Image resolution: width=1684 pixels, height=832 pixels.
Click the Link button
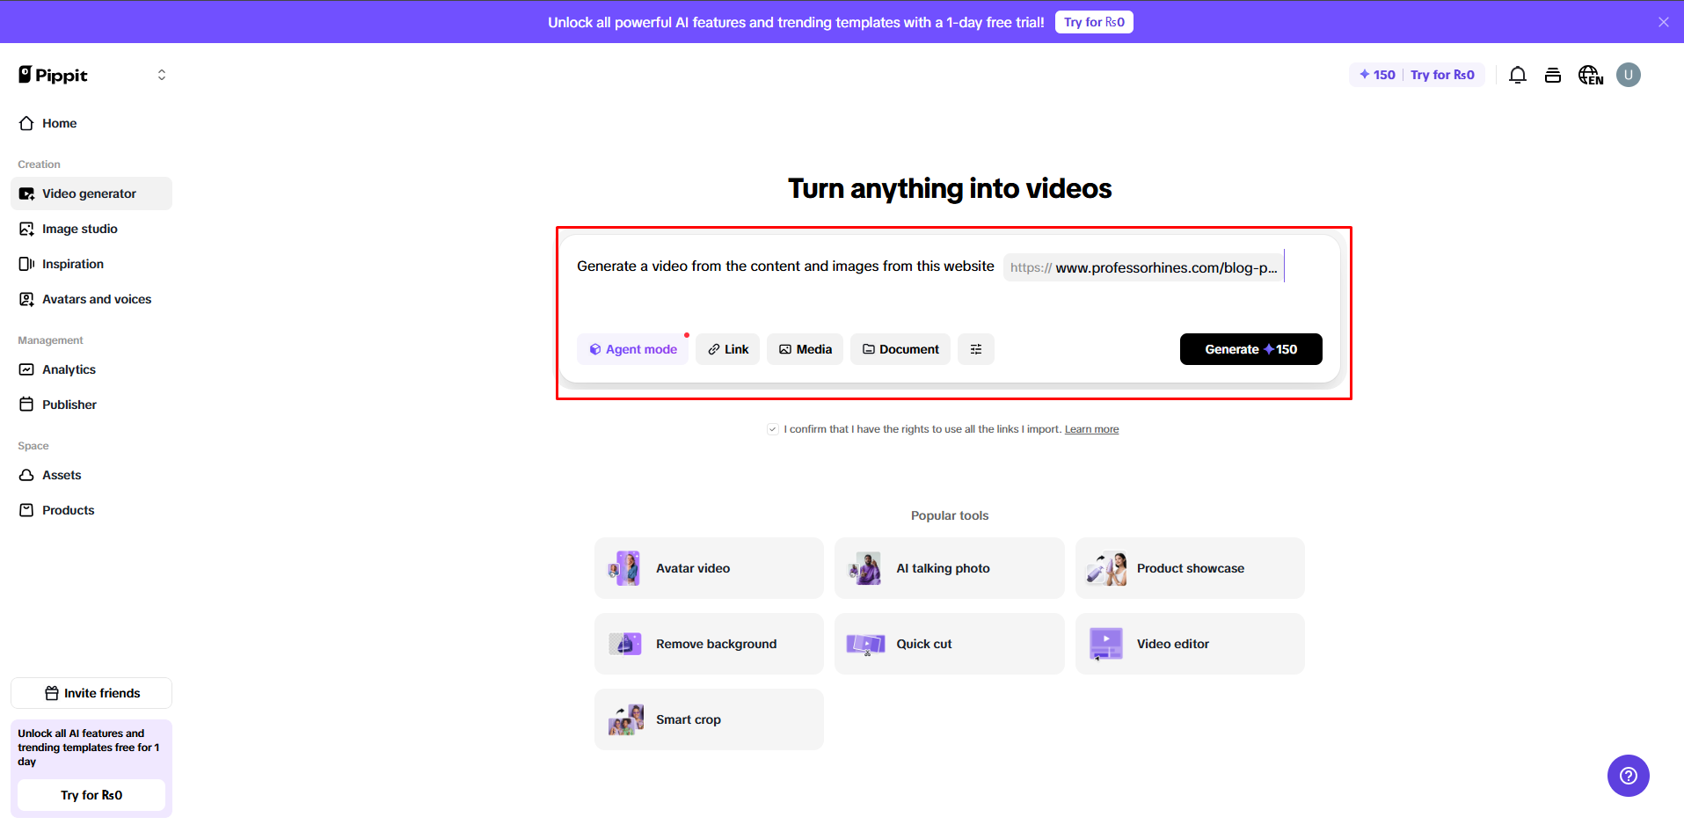(728, 349)
